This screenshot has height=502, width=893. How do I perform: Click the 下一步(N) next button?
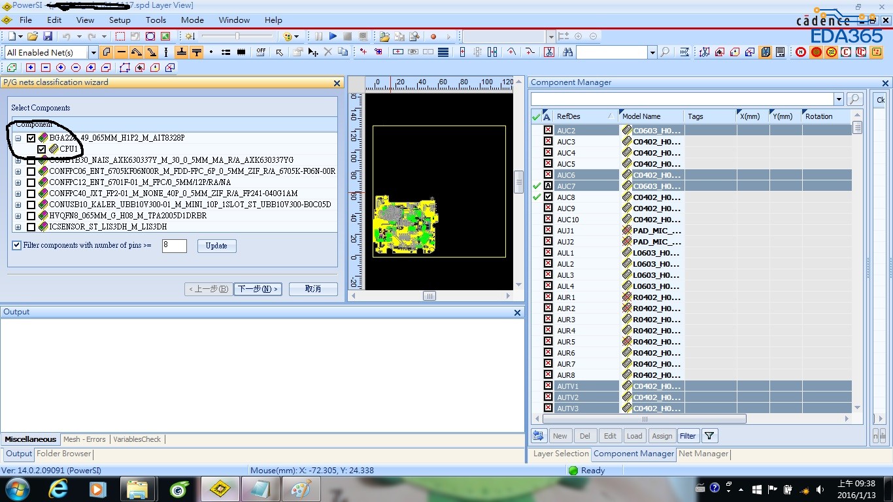[x=258, y=289]
